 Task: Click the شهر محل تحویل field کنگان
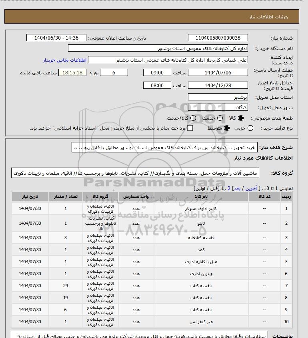[218, 107]
